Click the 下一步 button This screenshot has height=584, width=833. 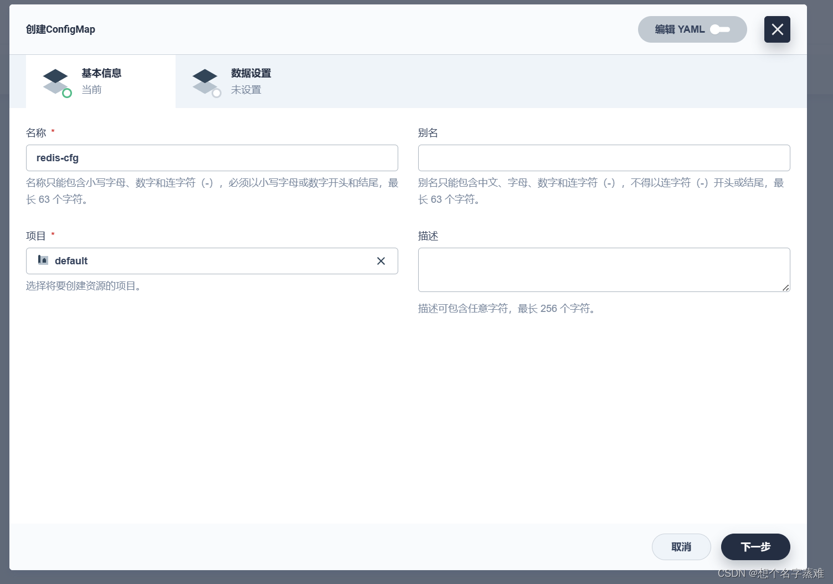(x=755, y=547)
